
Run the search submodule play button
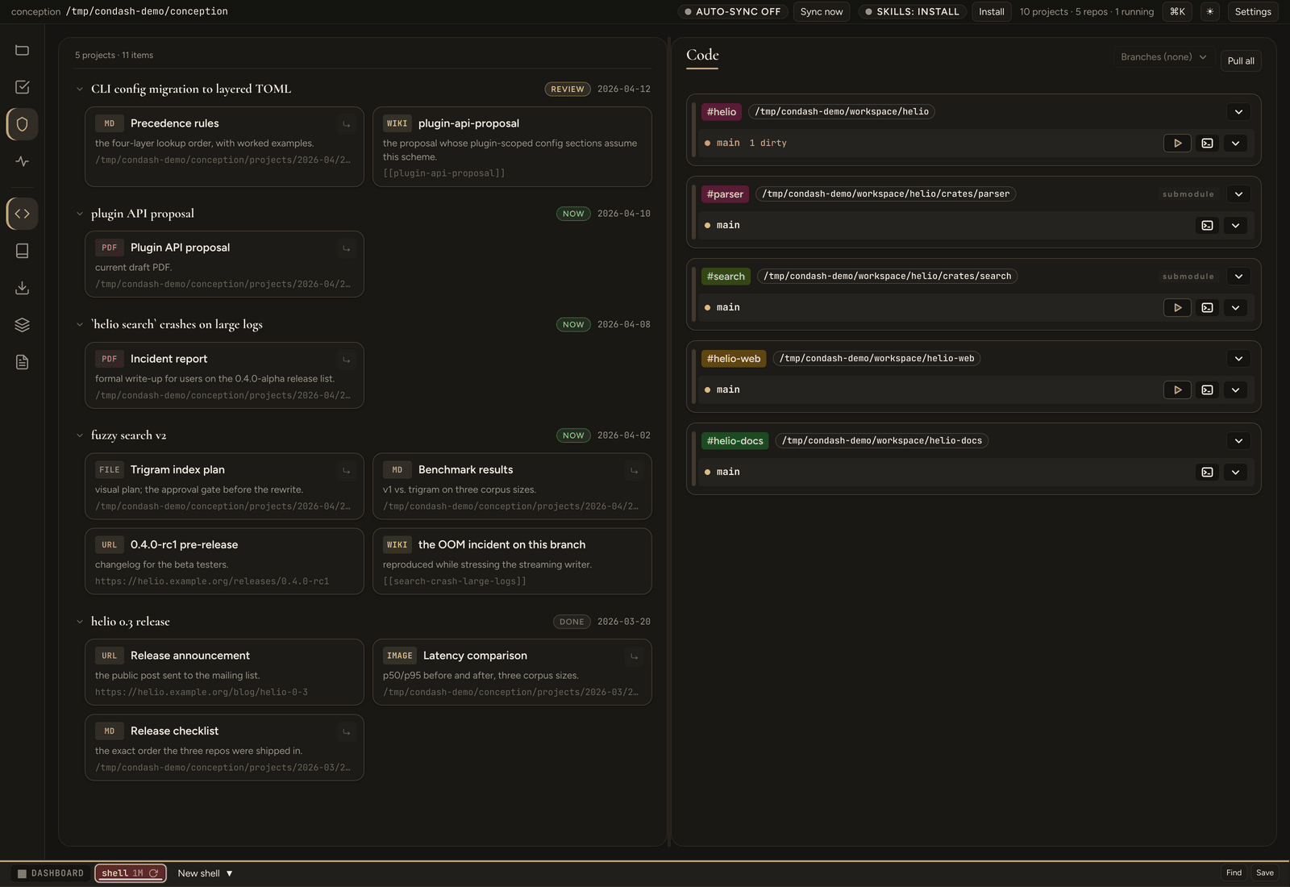click(1177, 307)
